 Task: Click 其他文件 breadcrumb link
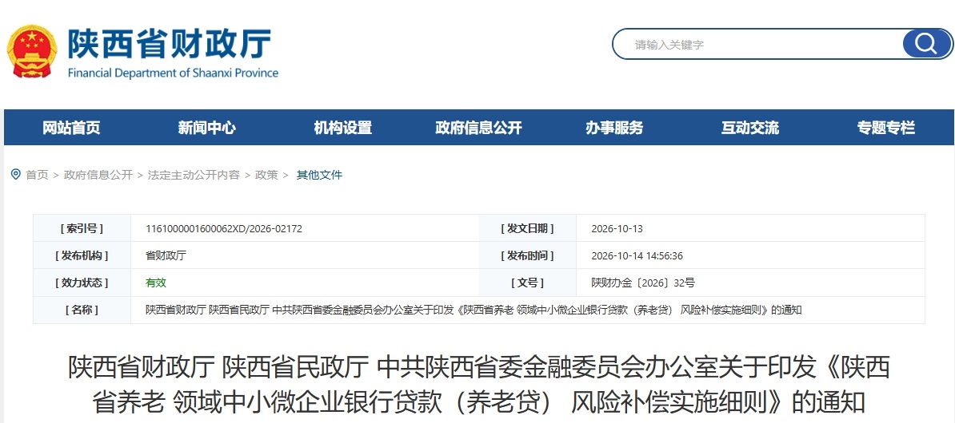[319, 175]
